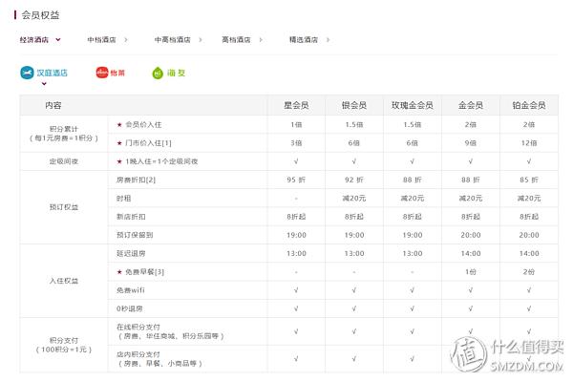Click the 玫瑰金会员 column header
The height and width of the screenshot is (382, 573).
413,105
